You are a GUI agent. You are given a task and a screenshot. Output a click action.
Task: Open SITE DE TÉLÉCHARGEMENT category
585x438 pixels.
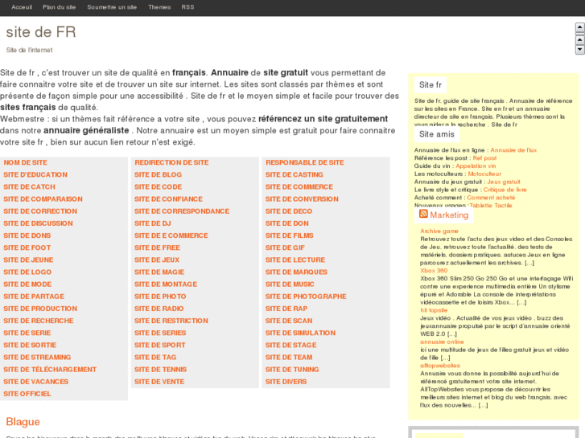(50, 370)
